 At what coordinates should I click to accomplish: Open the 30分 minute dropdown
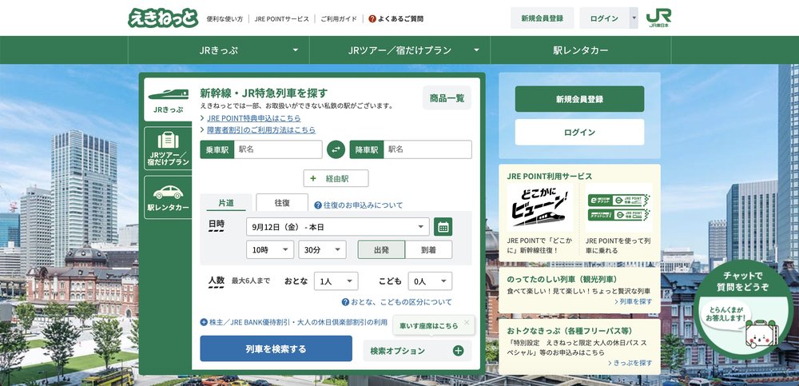pyautogui.click(x=323, y=250)
